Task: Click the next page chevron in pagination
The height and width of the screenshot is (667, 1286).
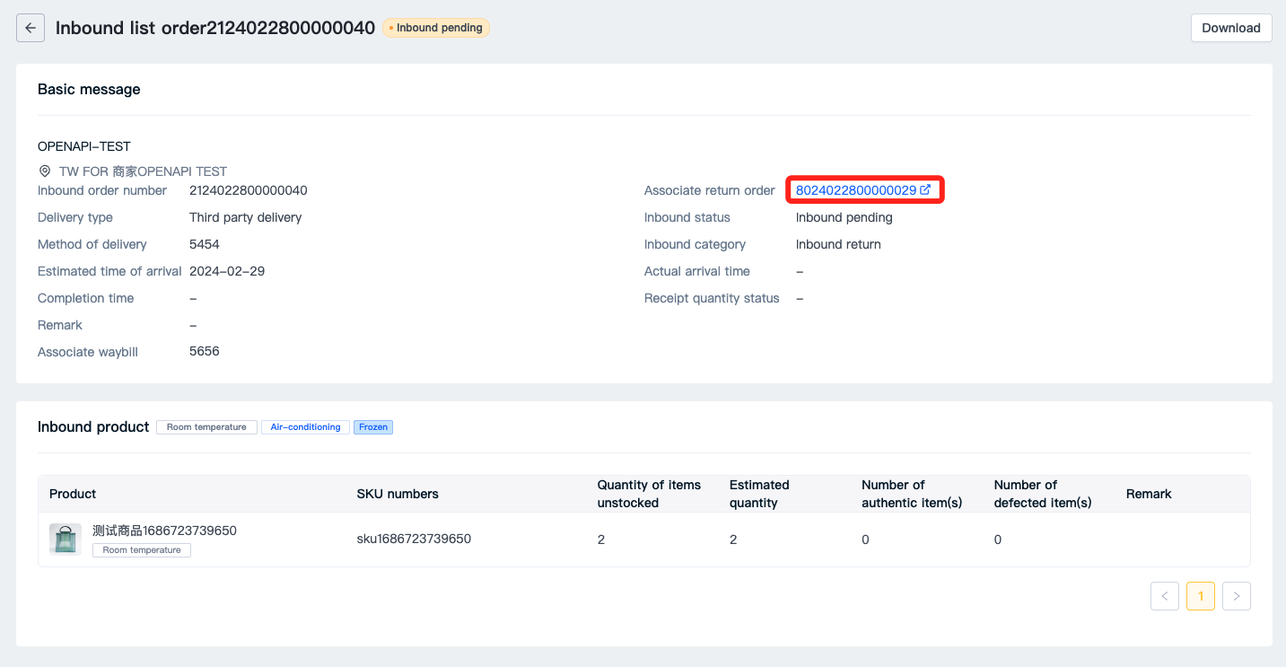Action: click(x=1236, y=595)
